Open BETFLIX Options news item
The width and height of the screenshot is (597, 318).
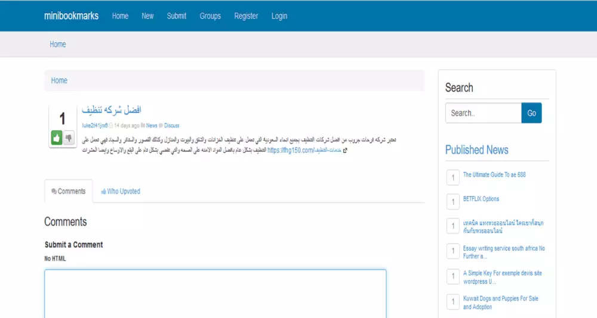point(481,199)
